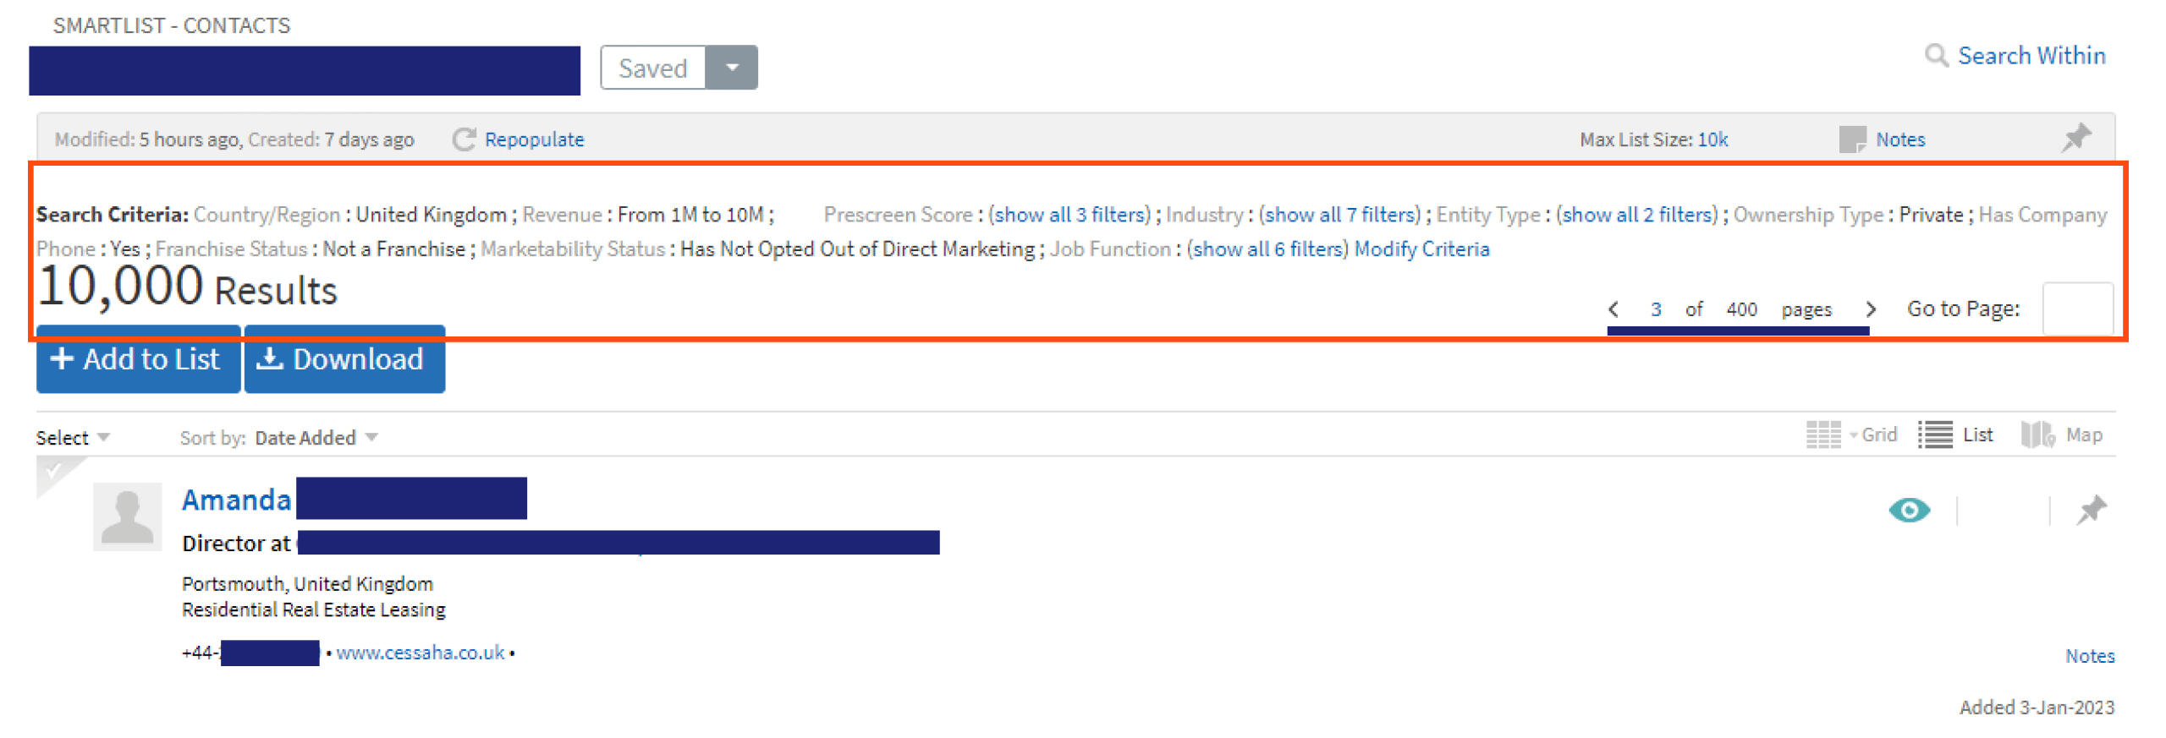
Task: Click the Repopulate refresh icon
Action: [x=464, y=139]
